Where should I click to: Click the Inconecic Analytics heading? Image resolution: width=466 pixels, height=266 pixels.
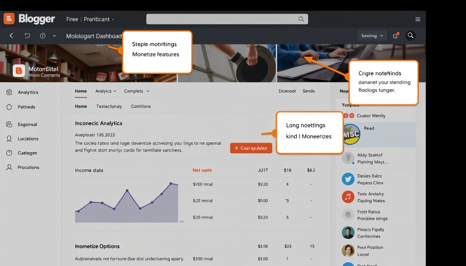pyautogui.click(x=98, y=123)
